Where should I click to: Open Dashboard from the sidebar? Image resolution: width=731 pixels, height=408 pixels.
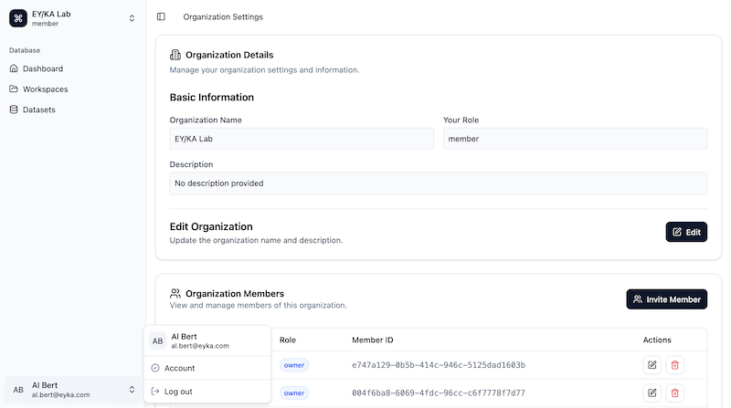(x=42, y=68)
